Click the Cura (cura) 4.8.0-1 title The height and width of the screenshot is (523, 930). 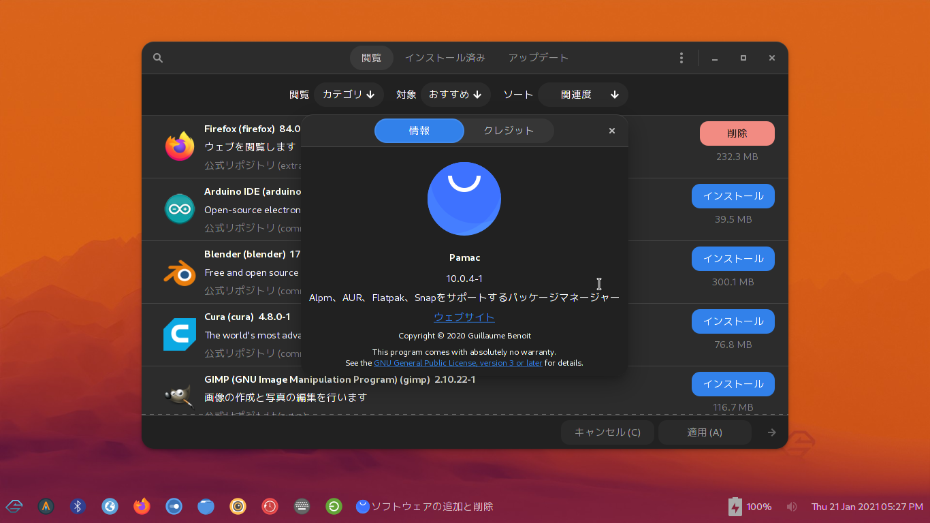[x=247, y=317]
